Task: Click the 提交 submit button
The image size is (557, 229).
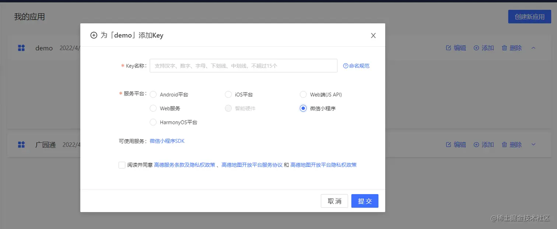Action: click(365, 201)
